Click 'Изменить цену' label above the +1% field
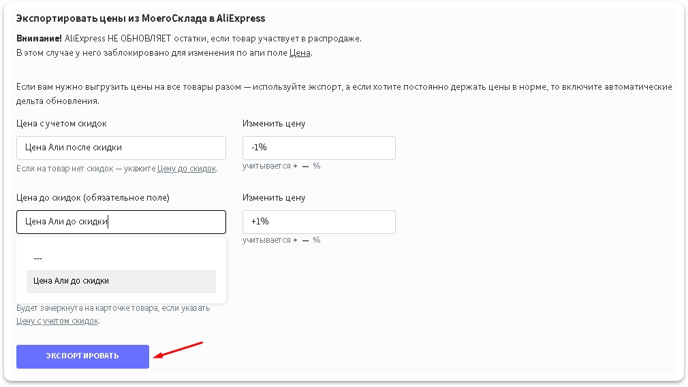Screen dimensions: 688x387 [x=274, y=198]
